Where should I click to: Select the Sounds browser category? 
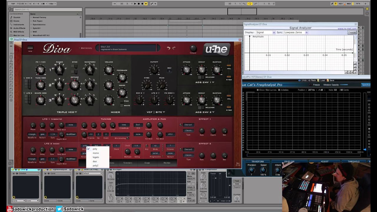click(x=17, y=17)
